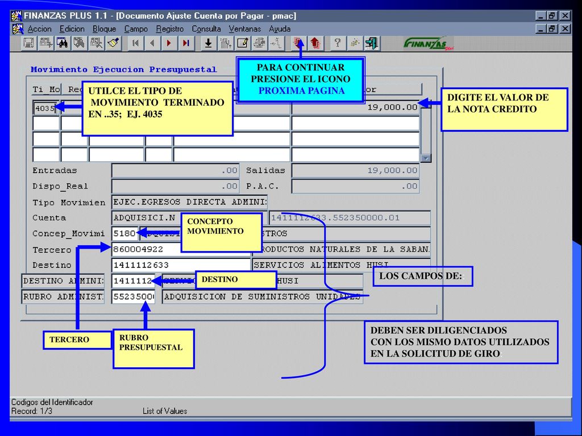Screen dimensions: 582x436
Task: Click the black download arrow toolbar icon
Action: pyautogui.click(x=208, y=43)
